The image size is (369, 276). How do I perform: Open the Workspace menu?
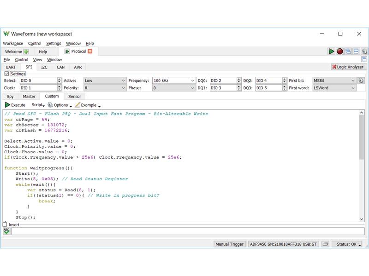(x=13, y=43)
